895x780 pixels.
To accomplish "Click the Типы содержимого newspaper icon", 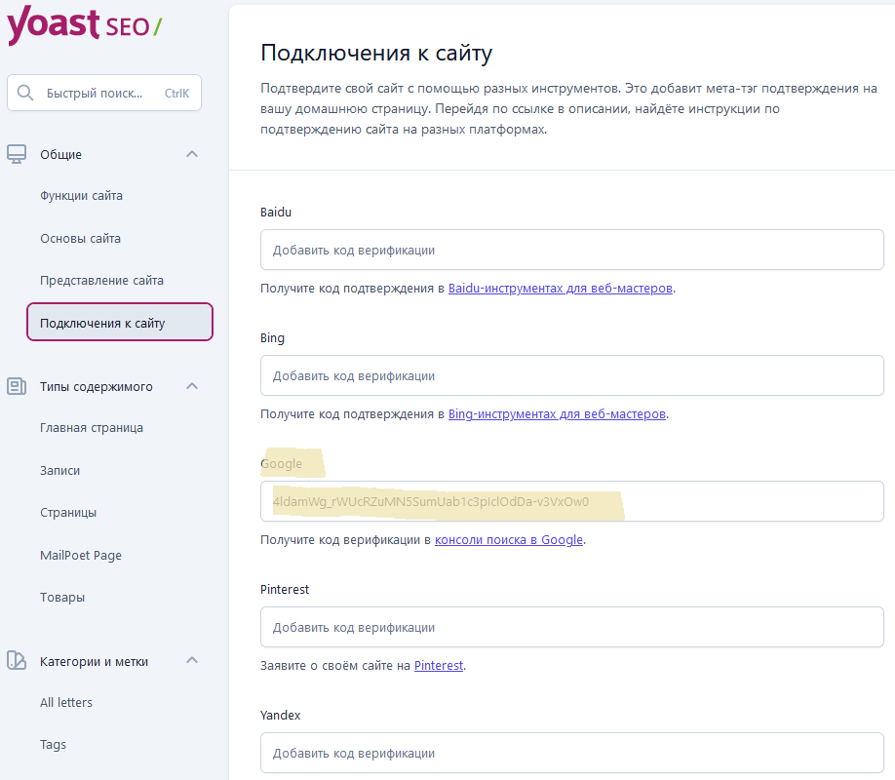I will point(17,386).
